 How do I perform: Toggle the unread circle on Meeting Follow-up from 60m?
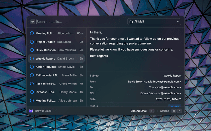click(x=32, y=33)
